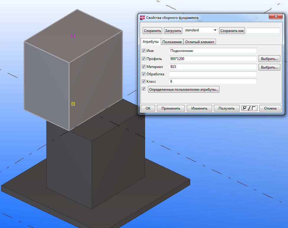The height and width of the screenshot is (228, 288).
Task: Disable the Материал checkbox
Action: click(144, 67)
